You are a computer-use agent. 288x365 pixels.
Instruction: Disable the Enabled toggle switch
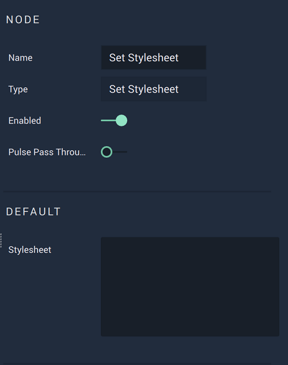[x=114, y=121]
